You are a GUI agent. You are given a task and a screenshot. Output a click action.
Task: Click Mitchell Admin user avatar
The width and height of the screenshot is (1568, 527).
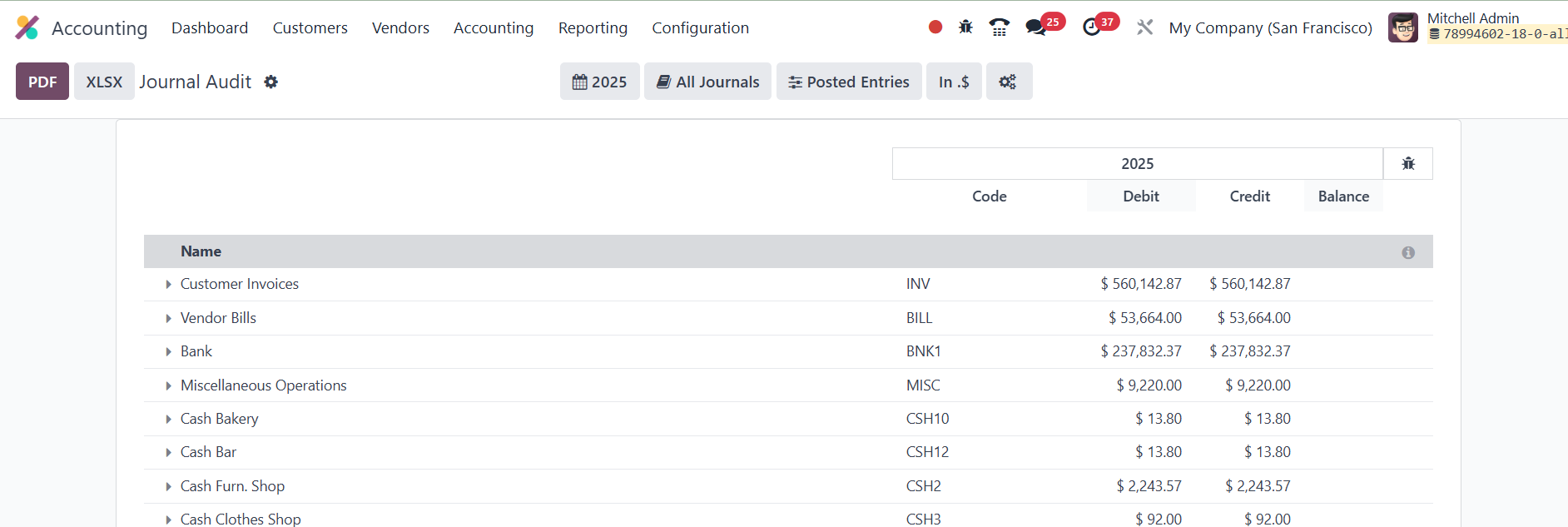[1403, 27]
